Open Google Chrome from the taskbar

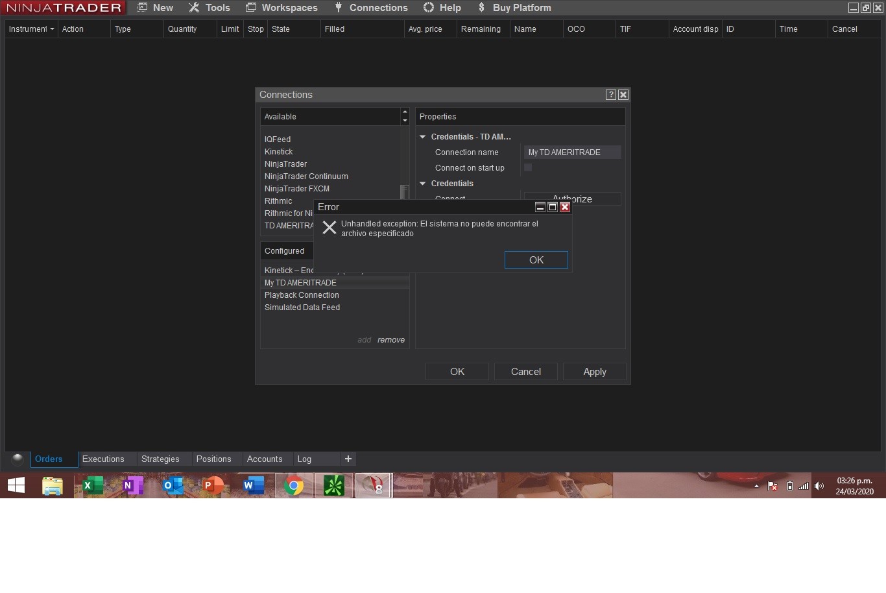[294, 485]
